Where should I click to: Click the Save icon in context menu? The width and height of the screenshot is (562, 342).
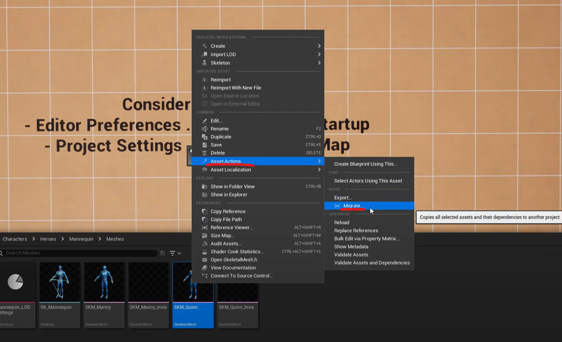click(205, 145)
